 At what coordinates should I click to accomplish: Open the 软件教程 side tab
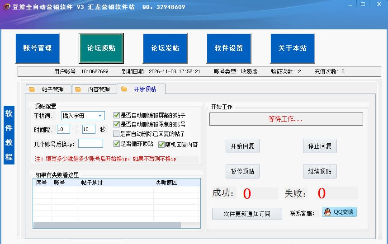click(9, 135)
